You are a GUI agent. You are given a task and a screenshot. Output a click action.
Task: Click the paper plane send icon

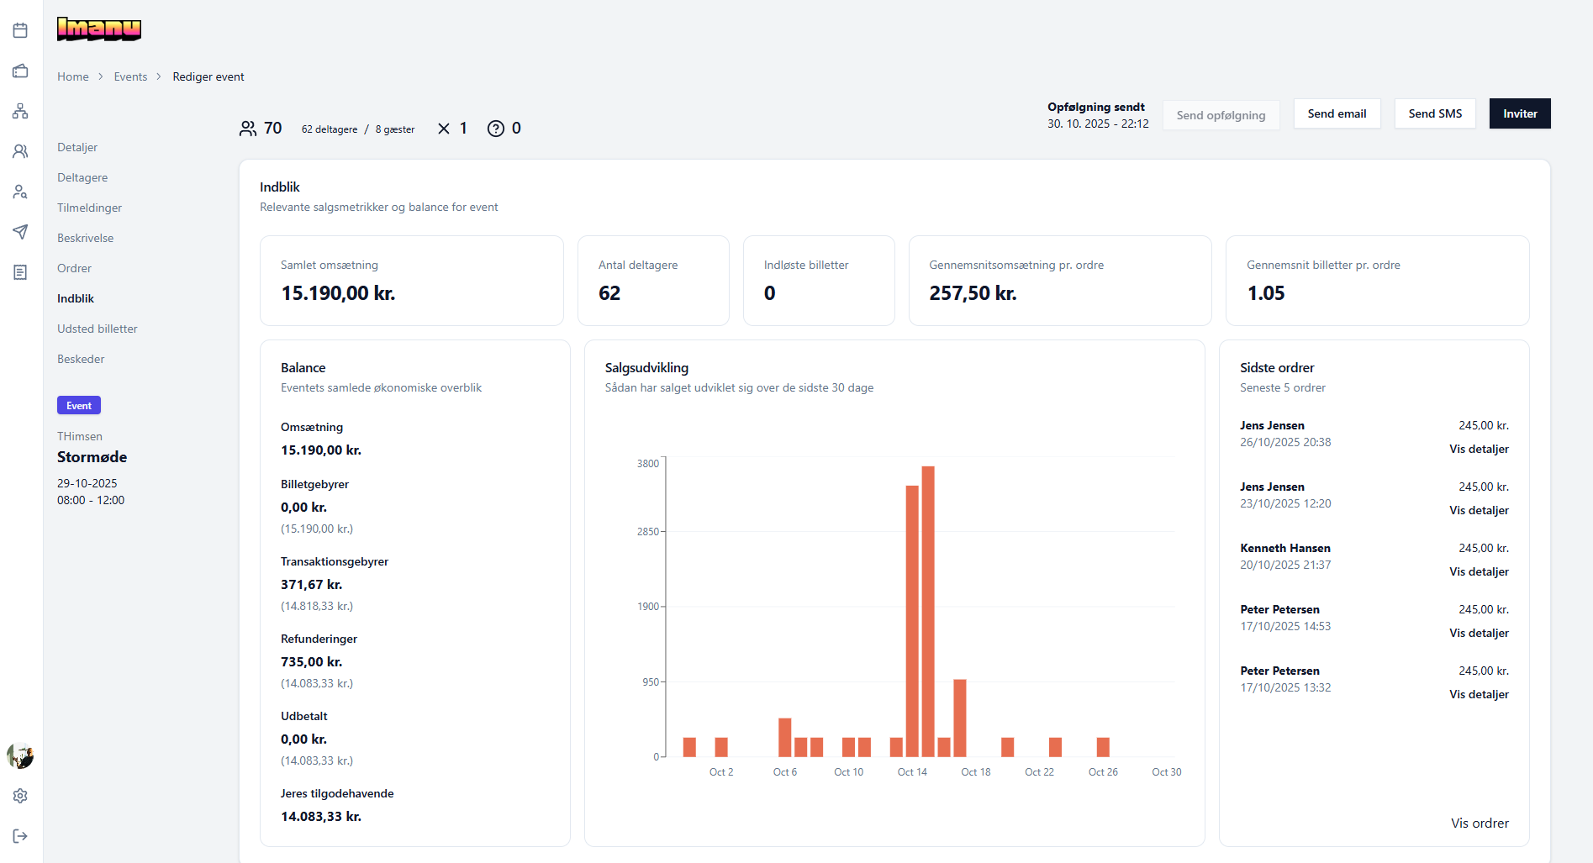pyautogui.click(x=20, y=232)
